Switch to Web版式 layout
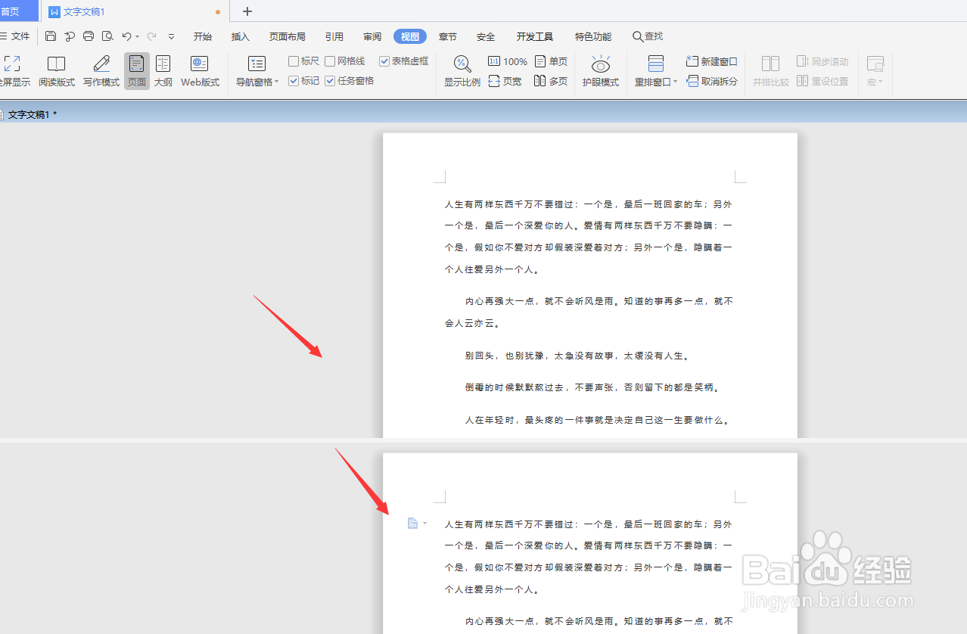Viewport: 967px width, 634px height. (200, 71)
